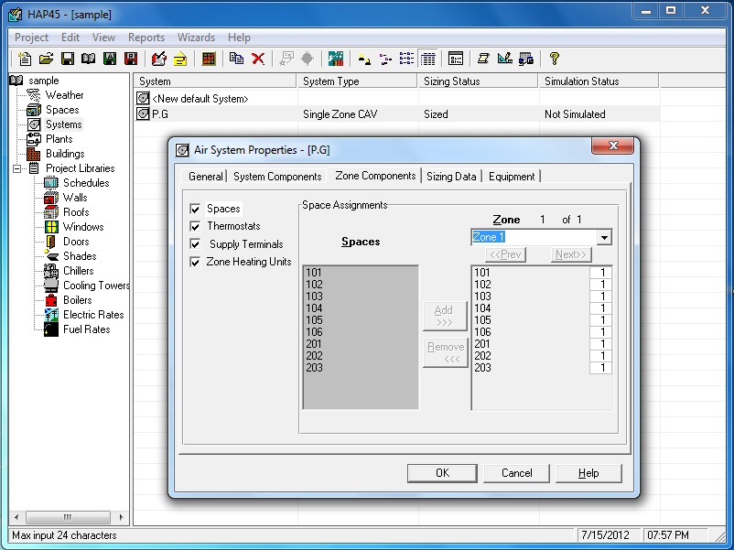Collapse the Project Libraries tree node
This screenshot has height=550, width=734.
click(17, 168)
